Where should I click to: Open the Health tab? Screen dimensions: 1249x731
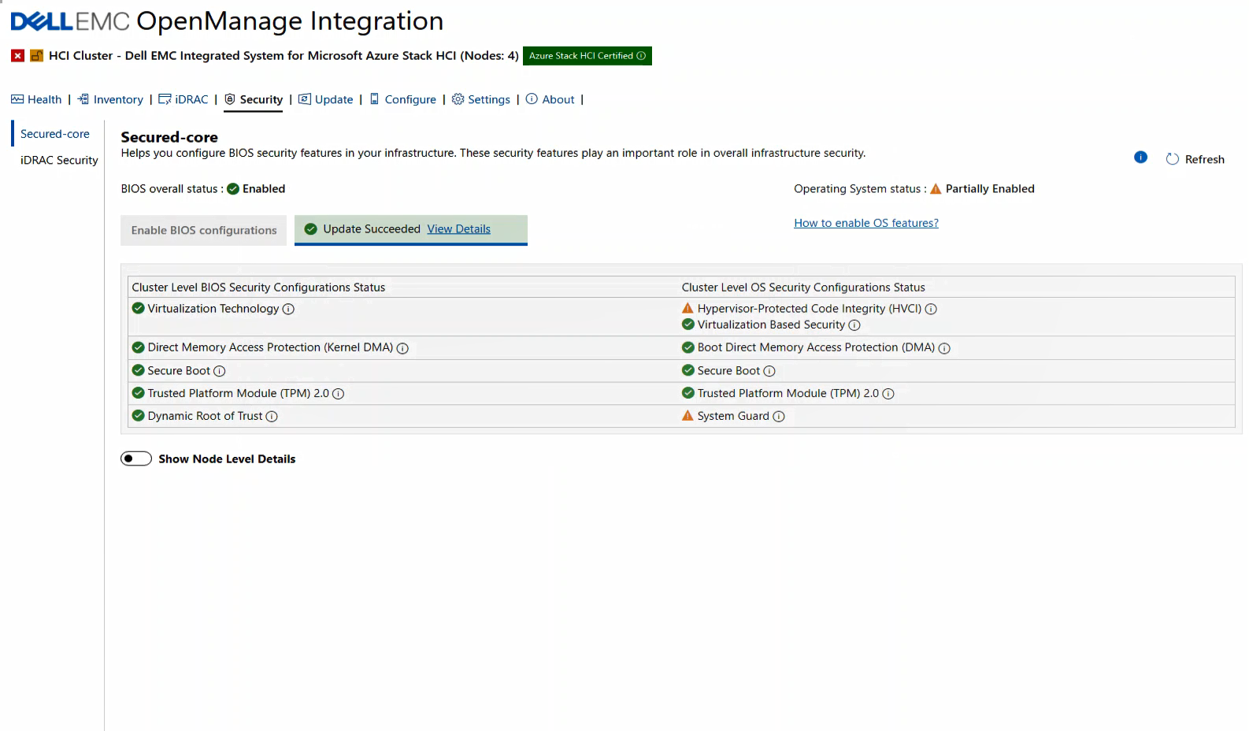[36, 99]
